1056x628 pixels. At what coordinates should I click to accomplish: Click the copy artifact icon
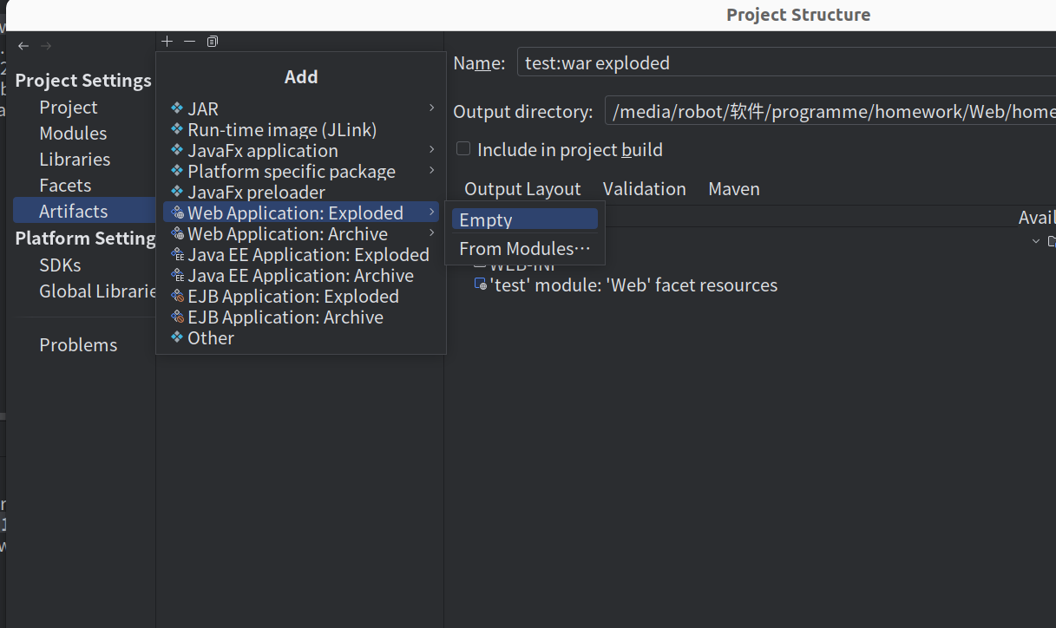[x=213, y=42]
